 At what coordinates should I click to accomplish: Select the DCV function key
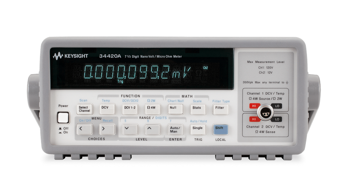[108, 109]
